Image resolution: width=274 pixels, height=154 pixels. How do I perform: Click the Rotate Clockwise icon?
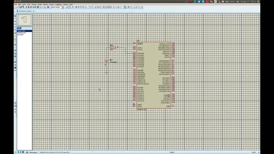(x=15, y=103)
